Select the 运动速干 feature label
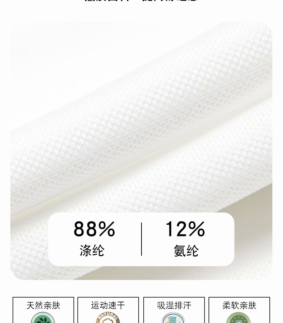Screen dimensions: 283x323 [x=108, y=305]
